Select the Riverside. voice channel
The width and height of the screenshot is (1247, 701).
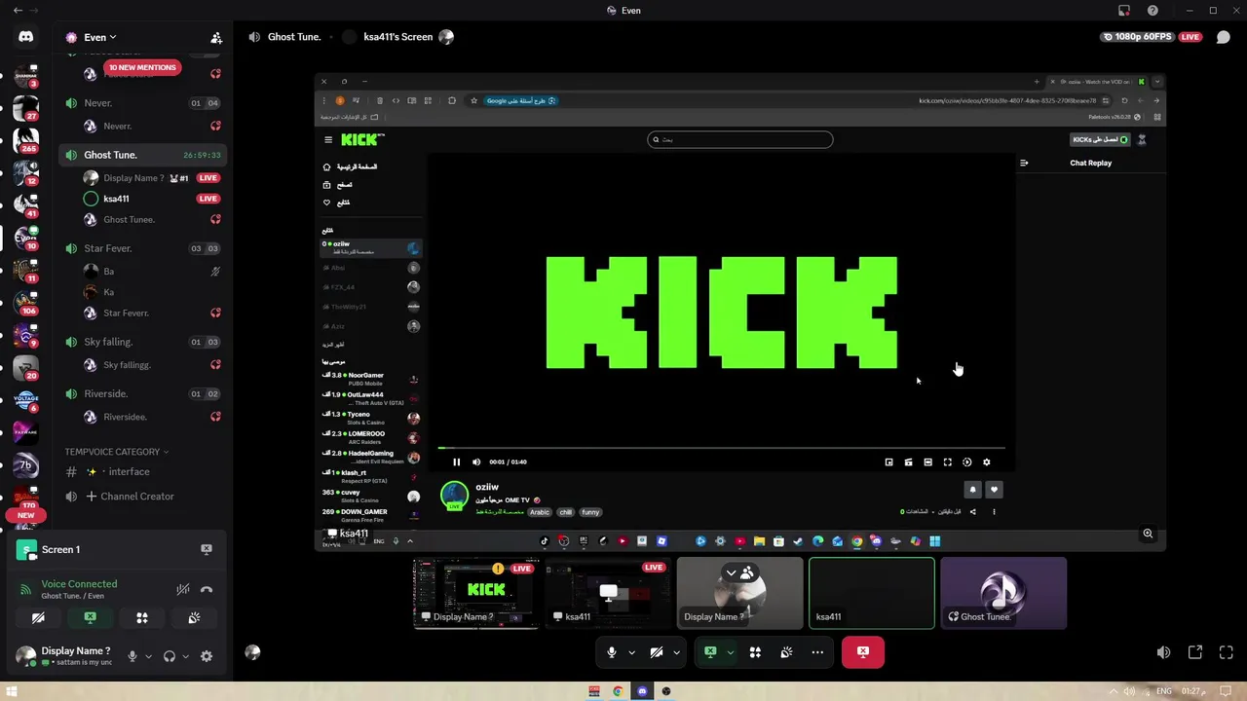point(142,393)
